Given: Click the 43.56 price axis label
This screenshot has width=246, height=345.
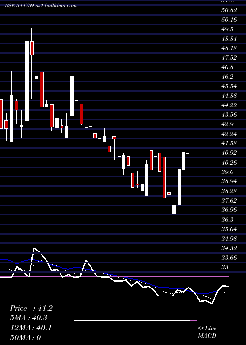Looking at the screenshot, I should click(x=229, y=115).
